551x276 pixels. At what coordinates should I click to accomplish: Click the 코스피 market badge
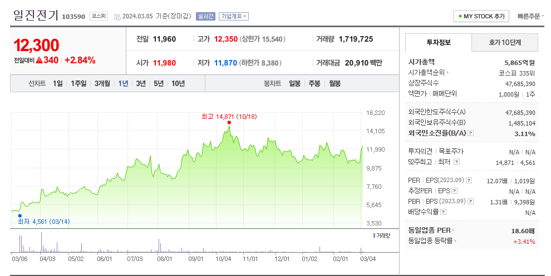pyautogui.click(x=99, y=16)
